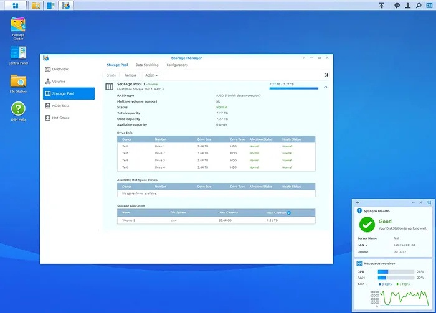Open the DSM main menu icon
Screen dimensions: 436x313
pos(16,6)
